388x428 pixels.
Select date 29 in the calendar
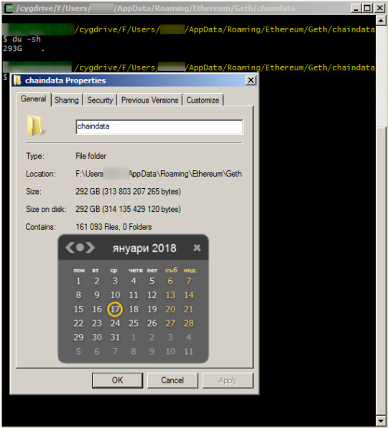coord(78,338)
